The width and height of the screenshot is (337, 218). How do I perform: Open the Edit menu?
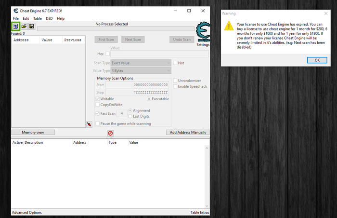[x=26, y=18]
